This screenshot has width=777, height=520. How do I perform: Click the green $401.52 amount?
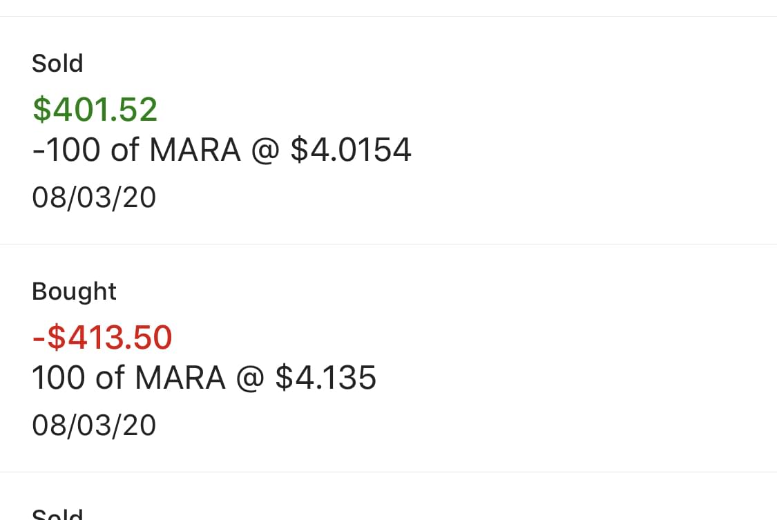95,110
